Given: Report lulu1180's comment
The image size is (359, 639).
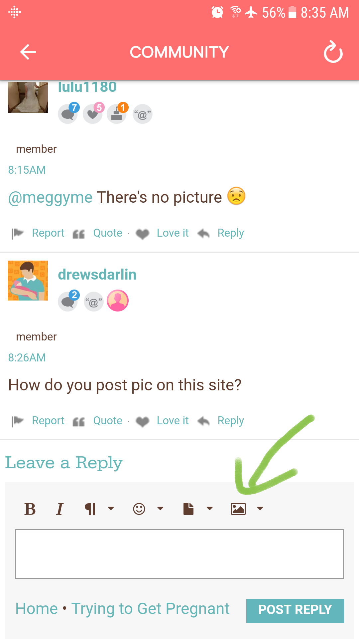Looking at the screenshot, I should pyautogui.click(x=48, y=233).
